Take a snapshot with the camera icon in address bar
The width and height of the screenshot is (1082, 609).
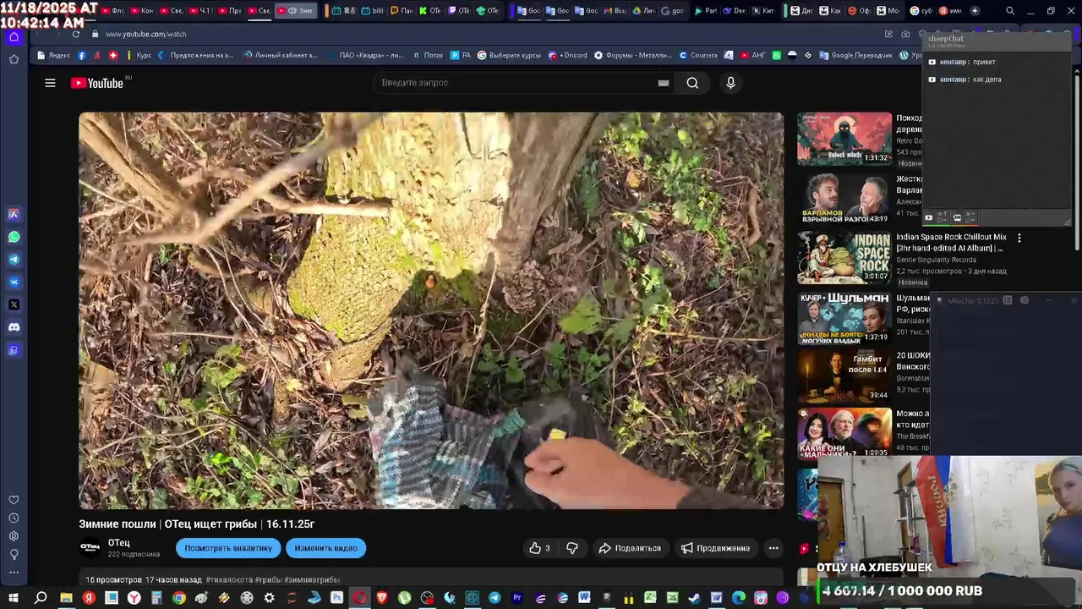905,34
